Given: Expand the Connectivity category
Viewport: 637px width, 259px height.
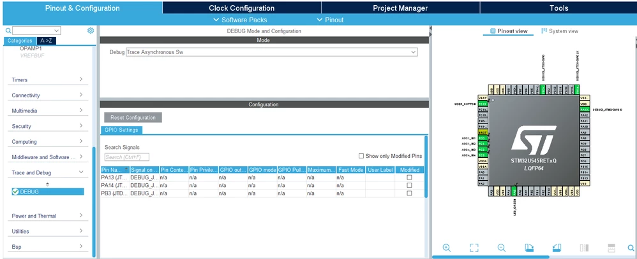Looking at the screenshot, I should pos(47,95).
